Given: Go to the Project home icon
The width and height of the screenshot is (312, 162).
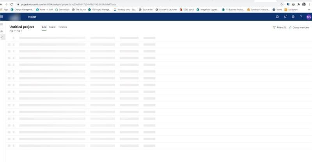Looking at the screenshot, I should [x=2, y=31].
